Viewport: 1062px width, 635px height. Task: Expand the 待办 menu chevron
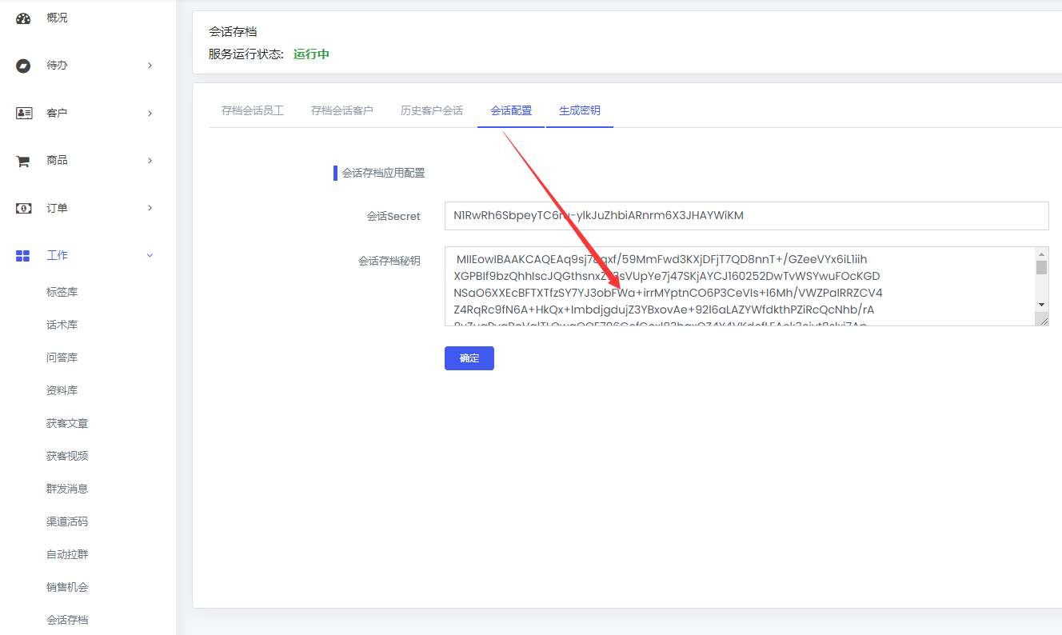tap(150, 66)
